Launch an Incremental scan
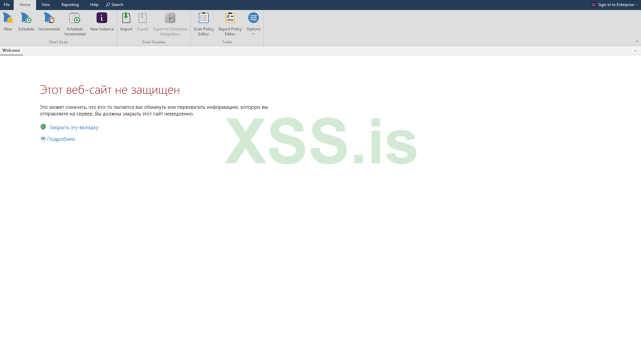 tap(49, 22)
